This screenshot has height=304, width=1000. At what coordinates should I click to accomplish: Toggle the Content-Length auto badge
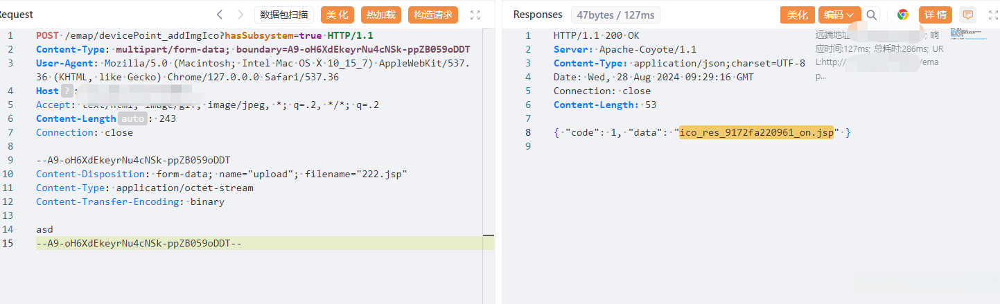[134, 118]
